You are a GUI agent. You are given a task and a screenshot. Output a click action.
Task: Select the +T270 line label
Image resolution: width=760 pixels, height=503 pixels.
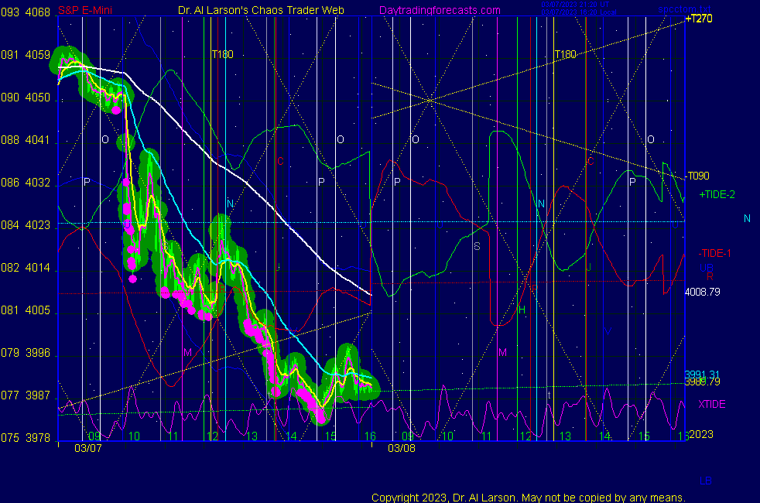(x=699, y=19)
